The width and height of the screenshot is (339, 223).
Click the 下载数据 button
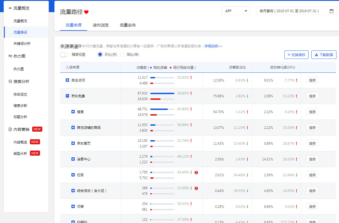(323, 55)
